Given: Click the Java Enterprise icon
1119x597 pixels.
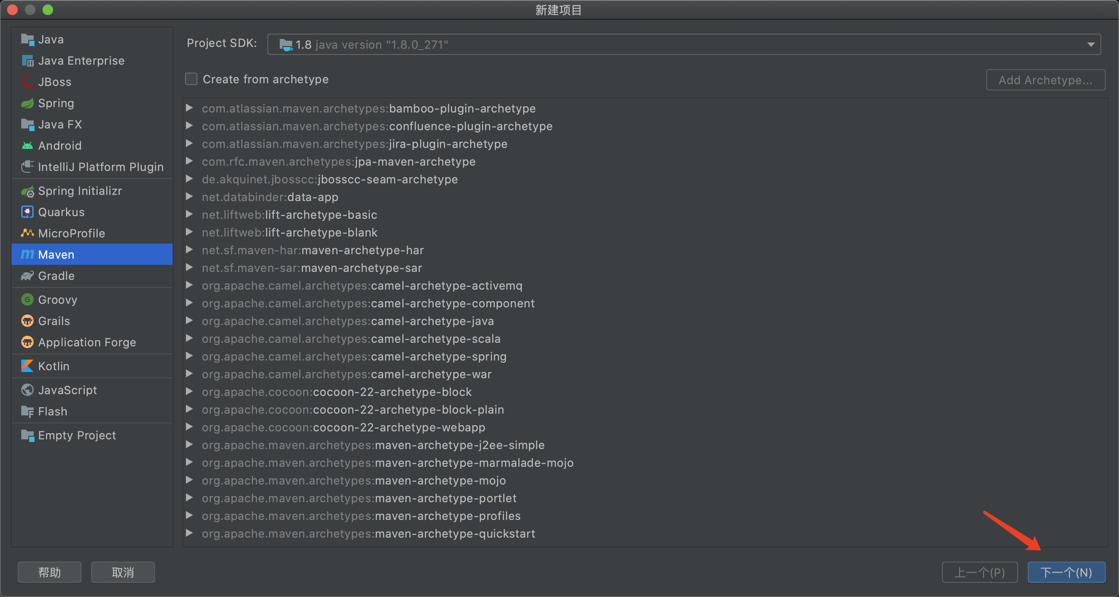Looking at the screenshot, I should [x=27, y=61].
